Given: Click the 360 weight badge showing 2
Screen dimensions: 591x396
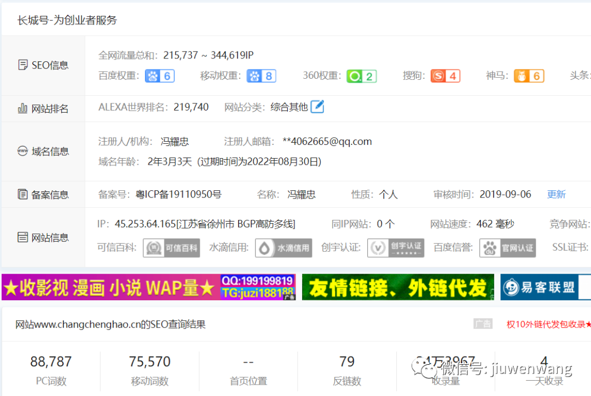Looking at the screenshot, I should (x=362, y=76).
